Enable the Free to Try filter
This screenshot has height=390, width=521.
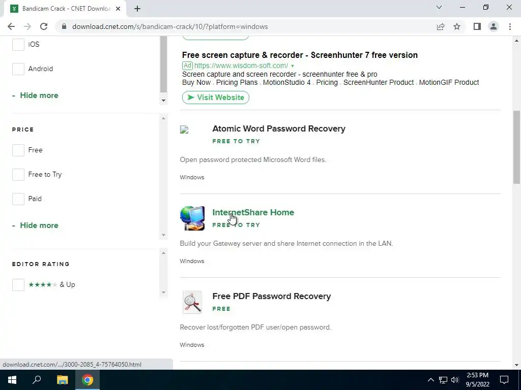point(18,175)
